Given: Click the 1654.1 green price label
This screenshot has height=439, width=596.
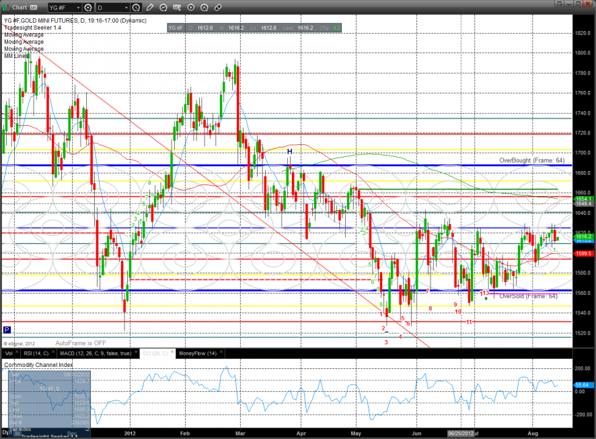Looking at the screenshot, I should click(x=583, y=199).
